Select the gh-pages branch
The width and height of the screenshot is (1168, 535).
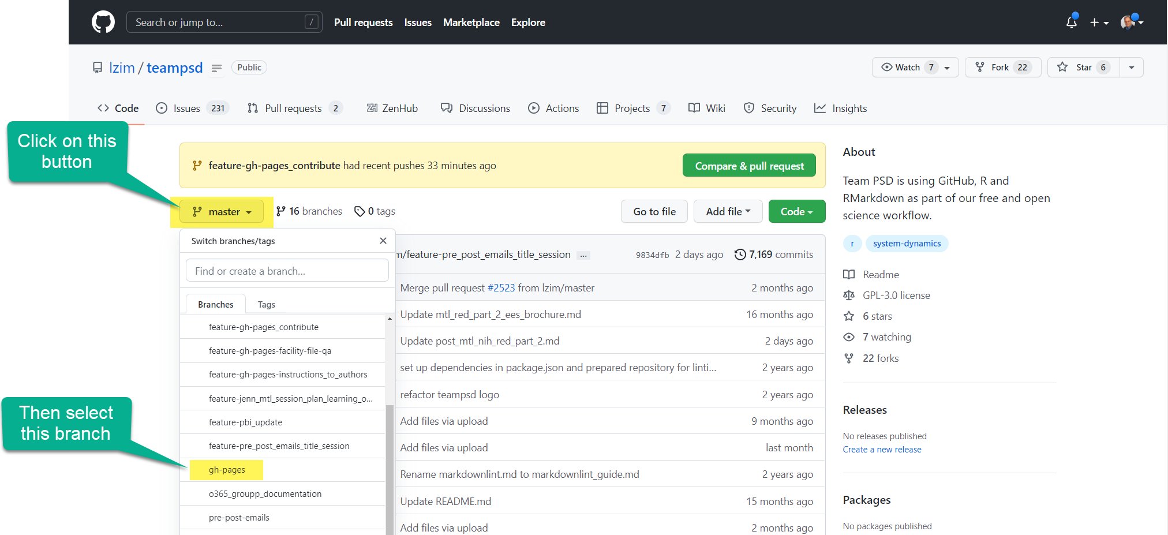tap(282, 470)
